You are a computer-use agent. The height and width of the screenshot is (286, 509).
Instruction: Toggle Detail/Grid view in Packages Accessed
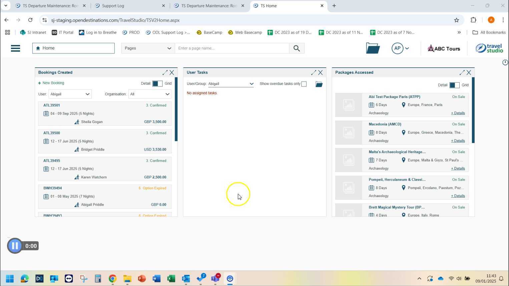click(x=454, y=85)
